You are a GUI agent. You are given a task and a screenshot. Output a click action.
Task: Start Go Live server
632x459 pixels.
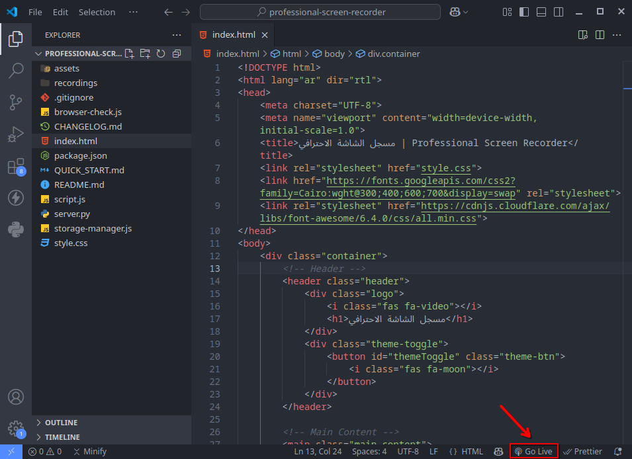[533, 451]
